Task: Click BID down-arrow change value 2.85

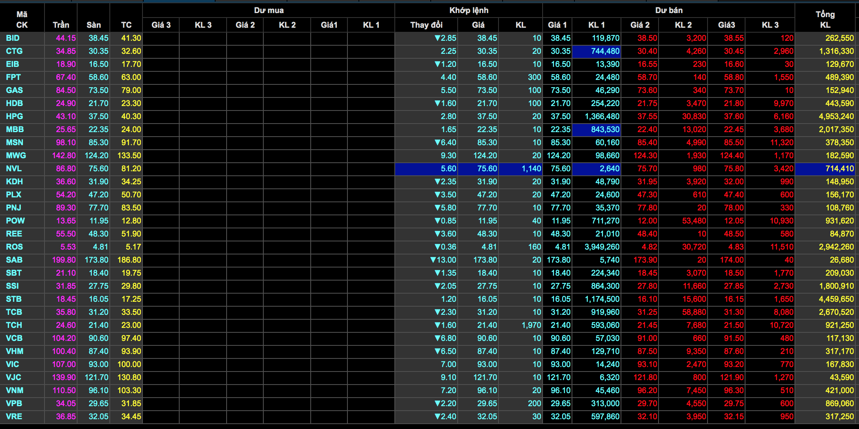Action: point(445,38)
